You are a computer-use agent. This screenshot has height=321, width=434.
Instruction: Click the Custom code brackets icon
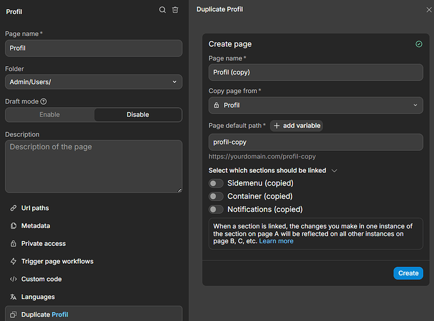pyautogui.click(x=13, y=279)
